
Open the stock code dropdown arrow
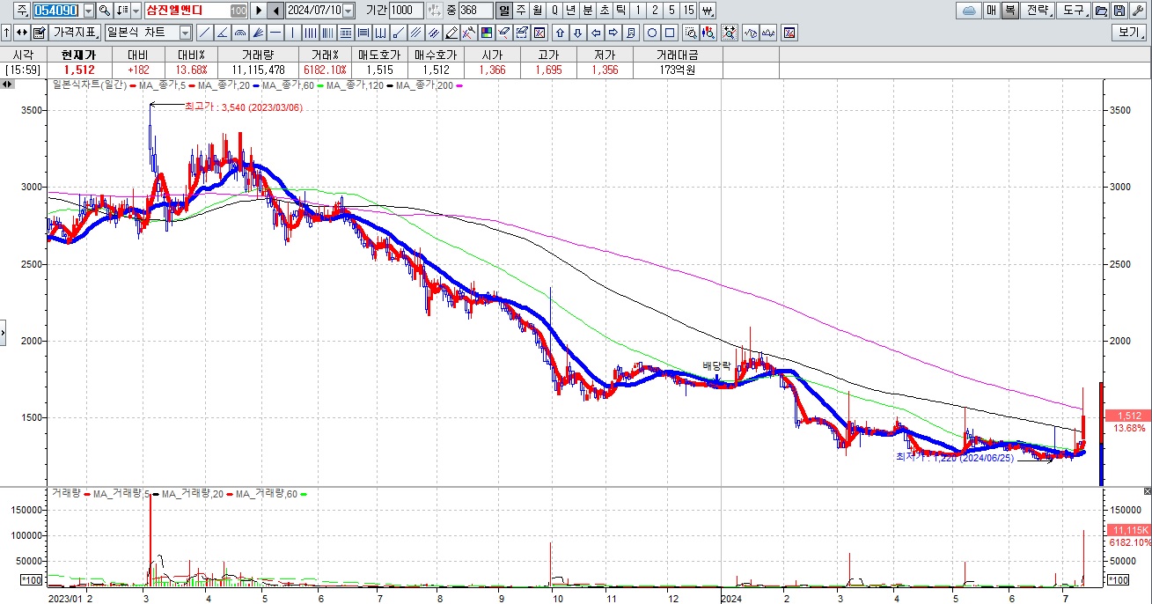click(x=89, y=11)
